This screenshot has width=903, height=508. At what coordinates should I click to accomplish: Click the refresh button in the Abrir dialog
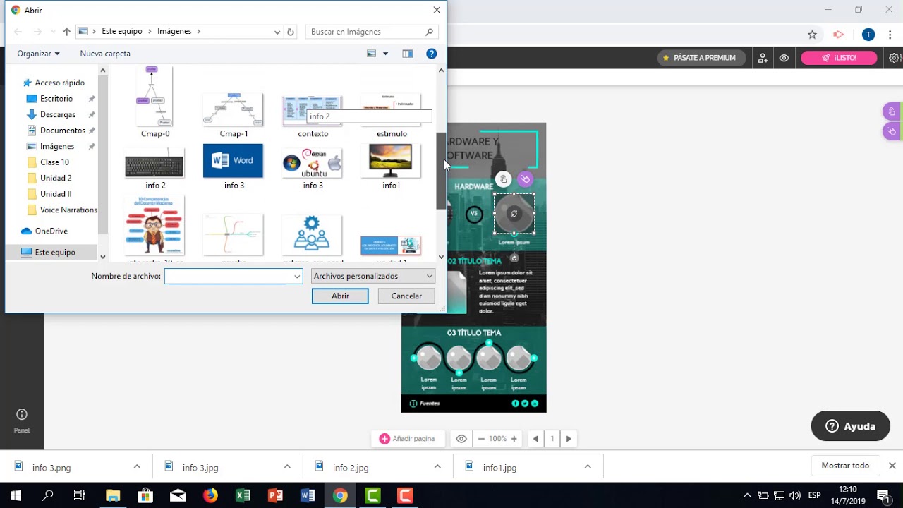(290, 32)
